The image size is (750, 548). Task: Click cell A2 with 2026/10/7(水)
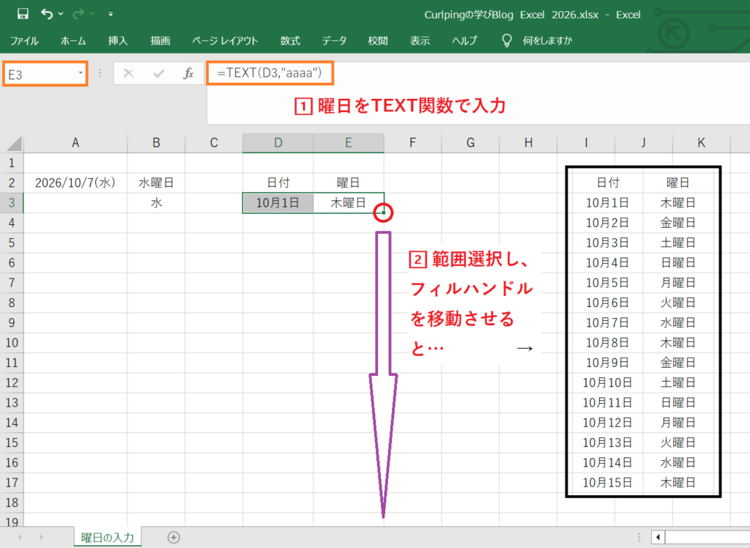[x=75, y=183]
